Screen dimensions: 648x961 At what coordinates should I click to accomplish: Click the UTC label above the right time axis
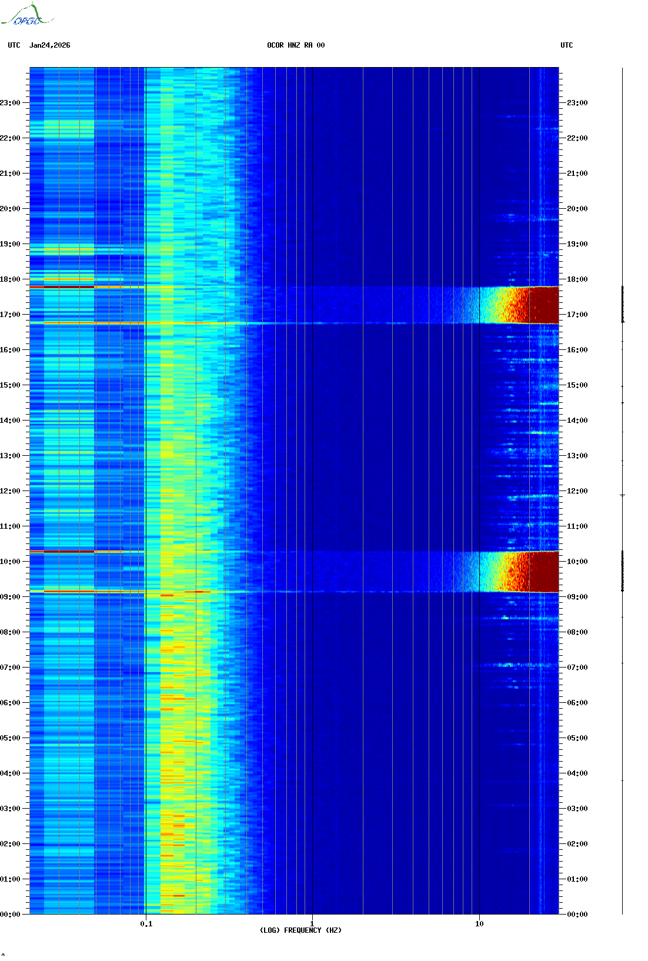pyautogui.click(x=567, y=45)
